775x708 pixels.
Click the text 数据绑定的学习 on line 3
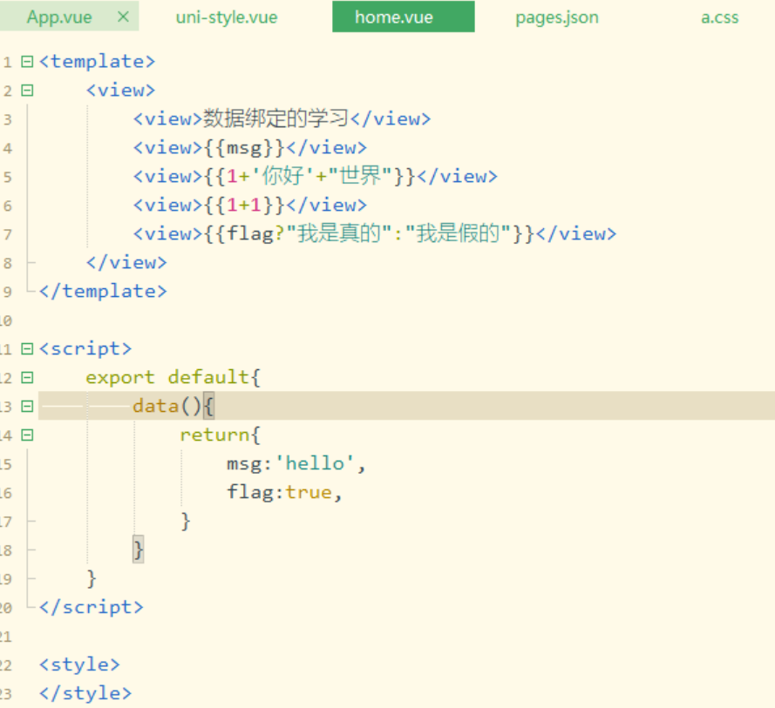(275, 118)
